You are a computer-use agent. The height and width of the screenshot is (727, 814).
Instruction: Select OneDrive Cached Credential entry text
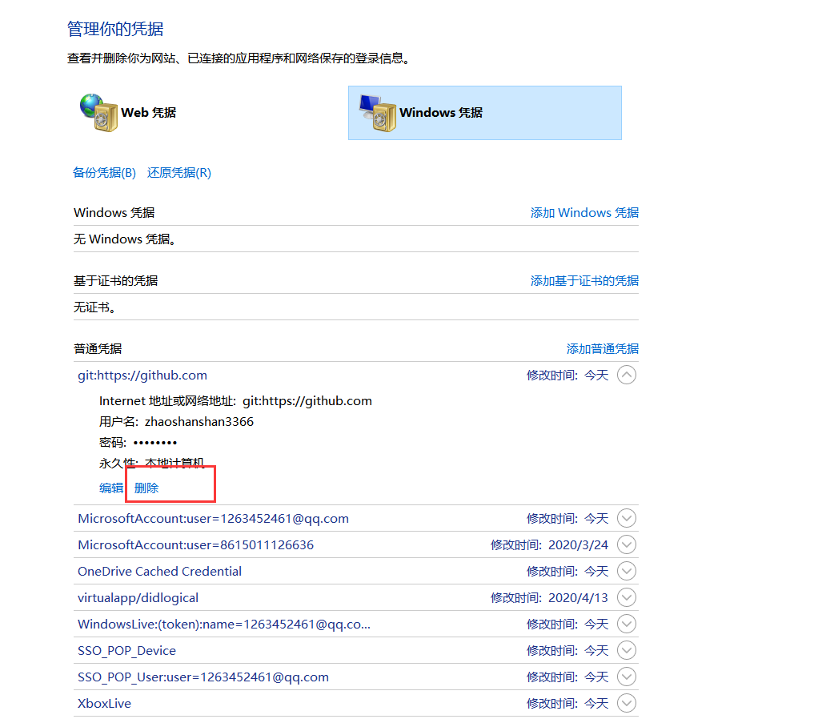coord(159,572)
